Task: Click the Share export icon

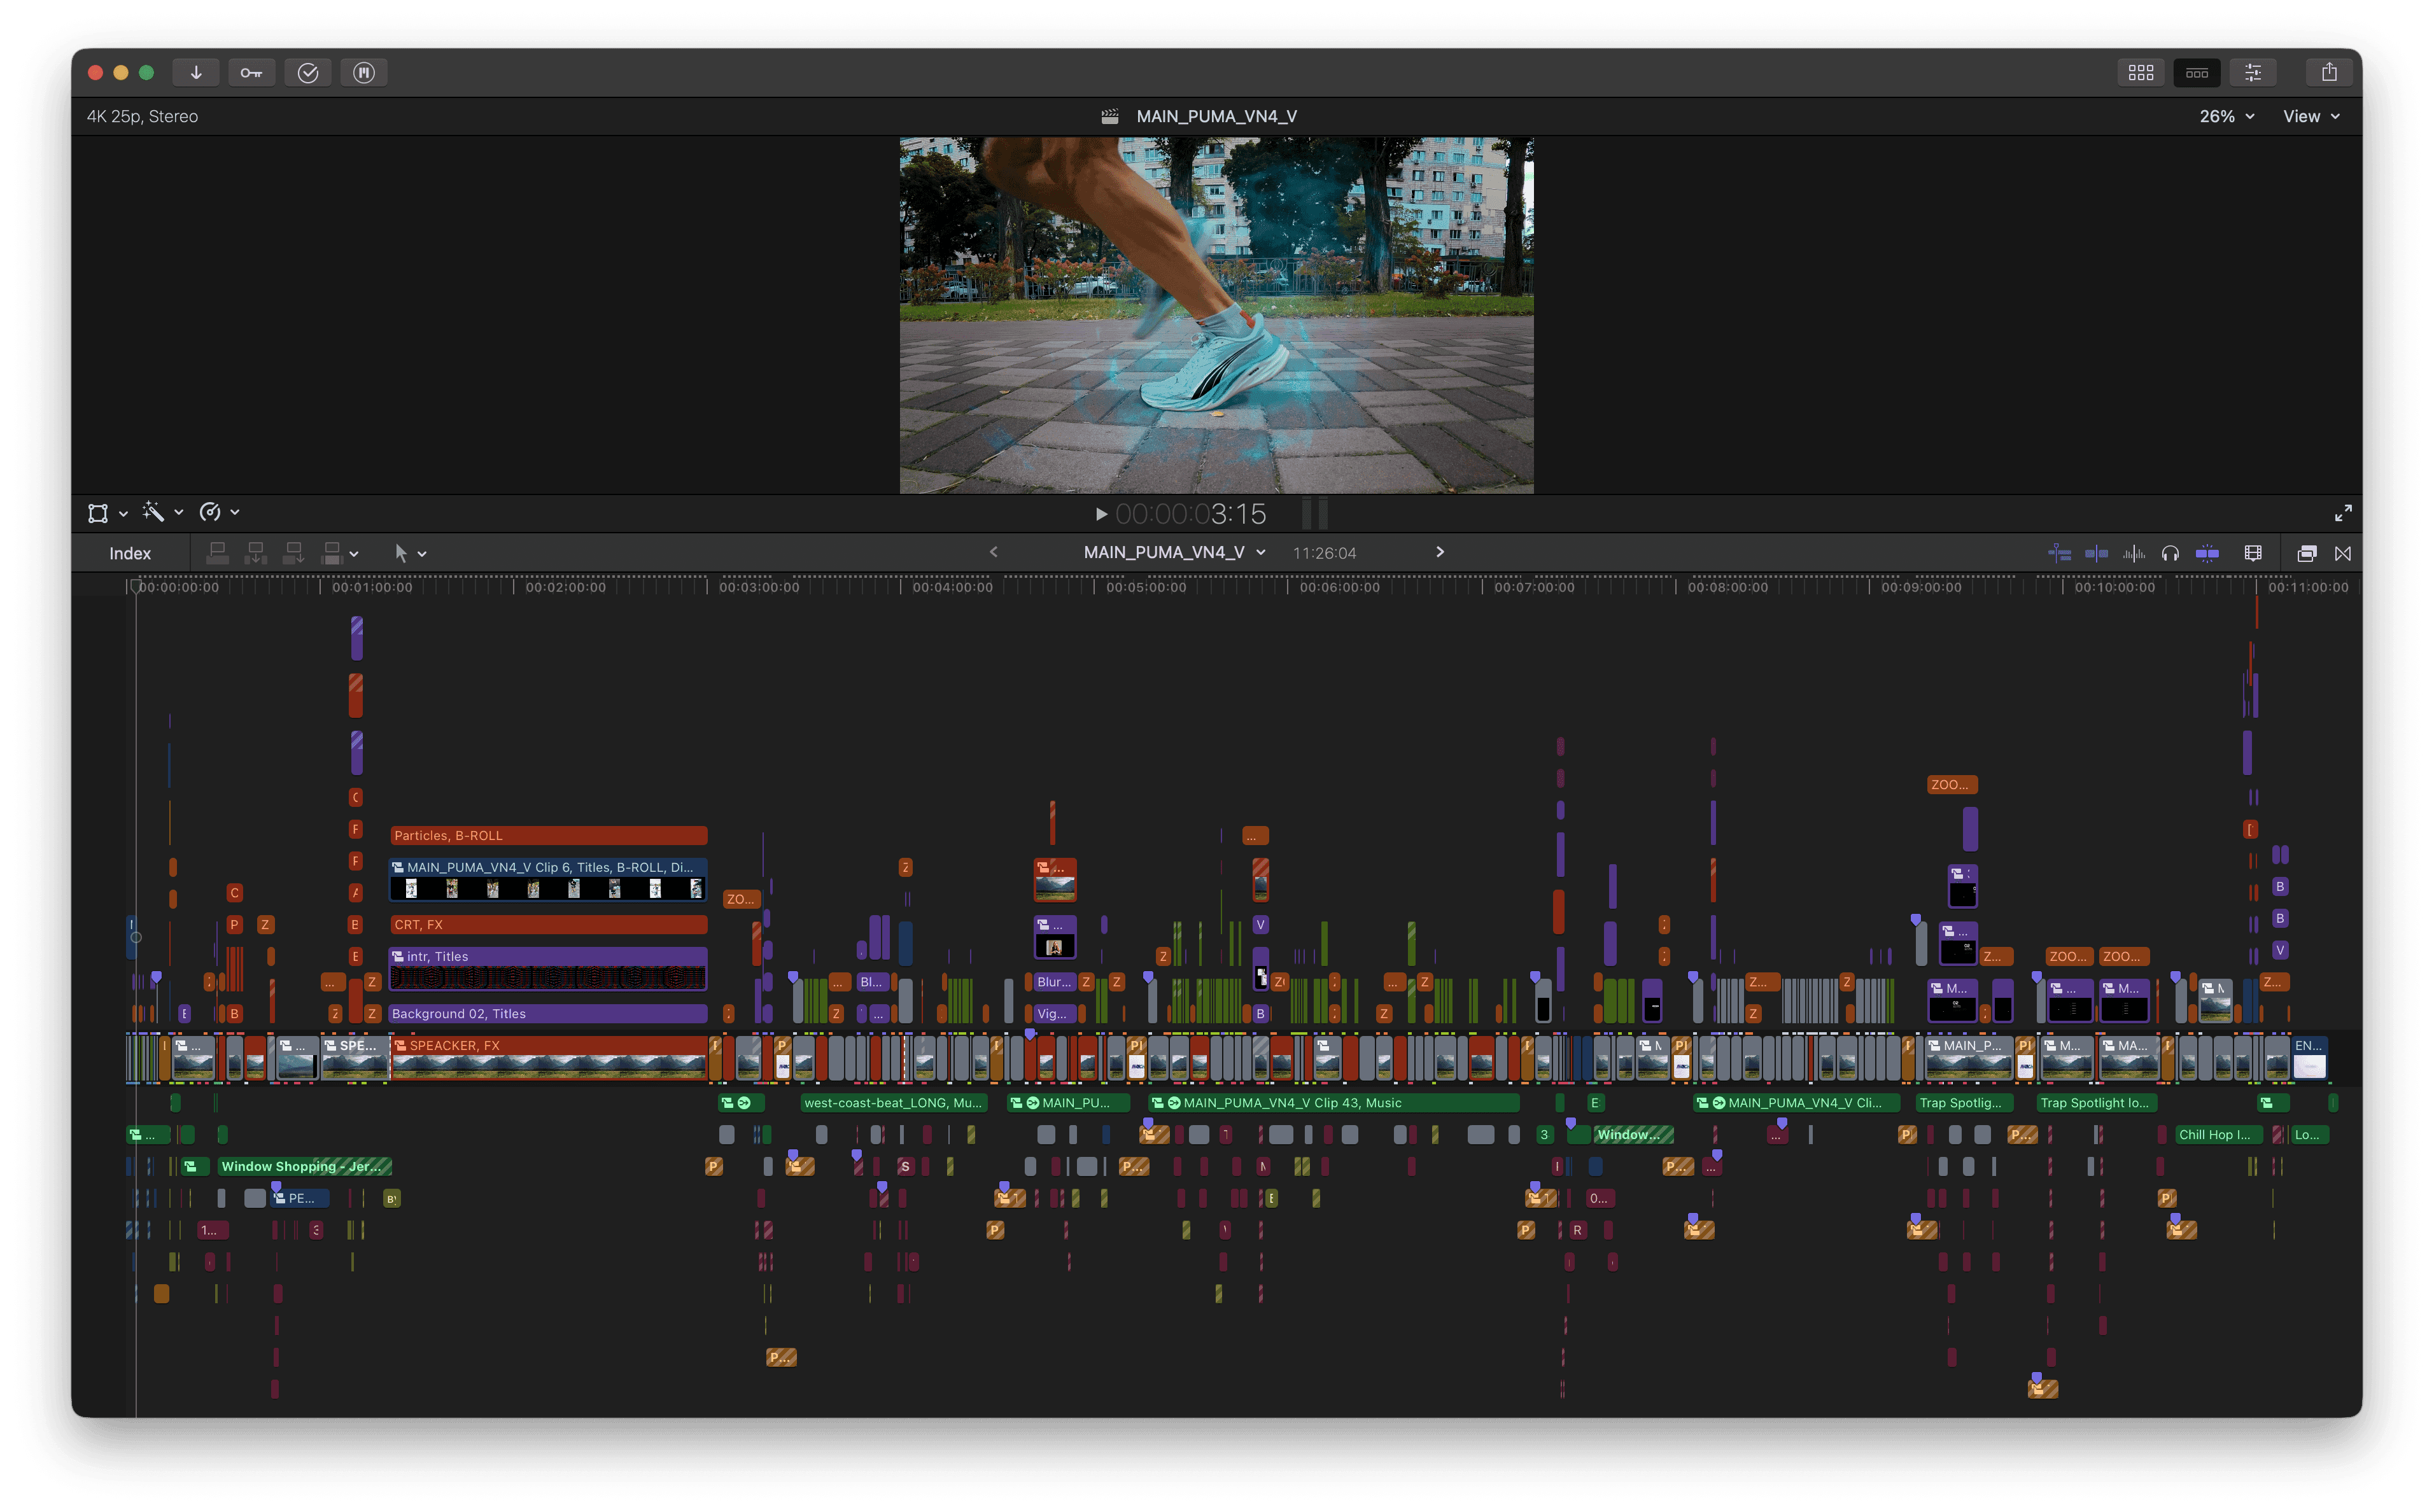Action: (x=2329, y=72)
